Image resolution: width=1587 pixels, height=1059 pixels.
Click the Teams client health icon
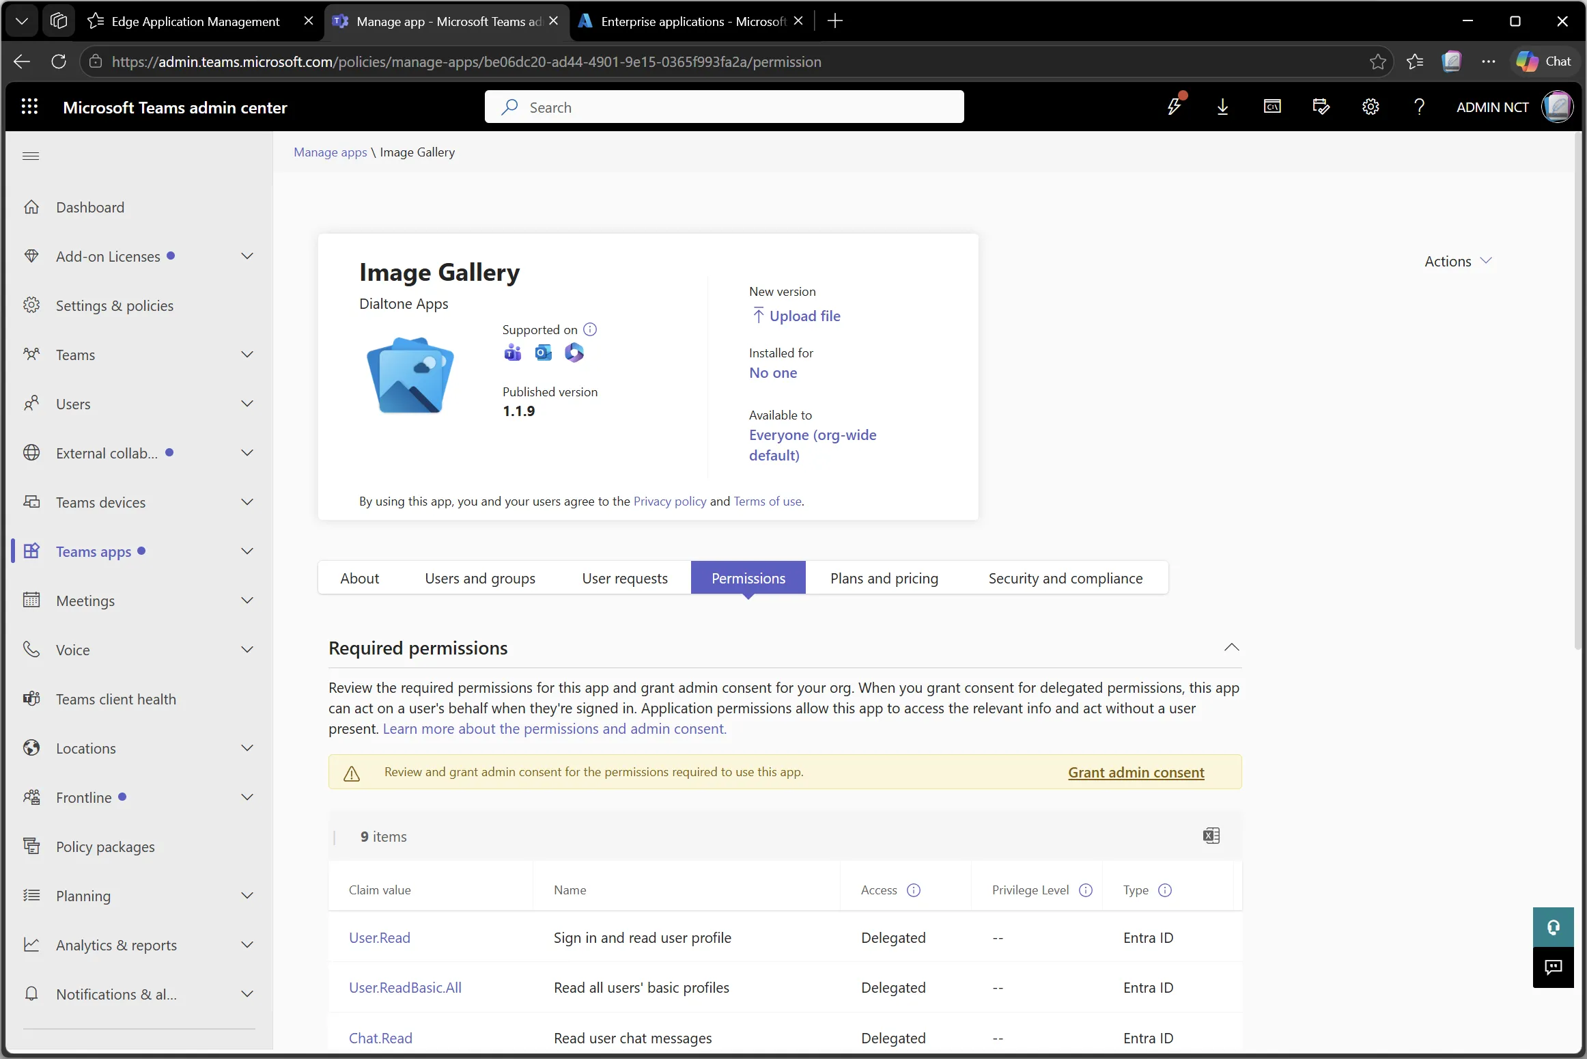coord(31,698)
